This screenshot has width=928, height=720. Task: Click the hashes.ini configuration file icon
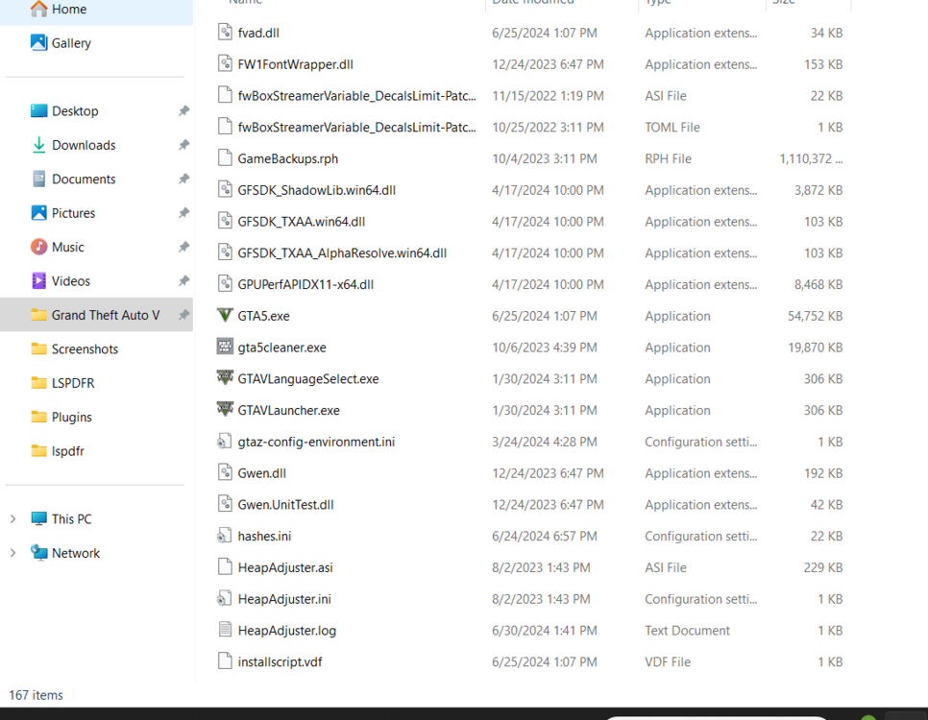coord(224,536)
